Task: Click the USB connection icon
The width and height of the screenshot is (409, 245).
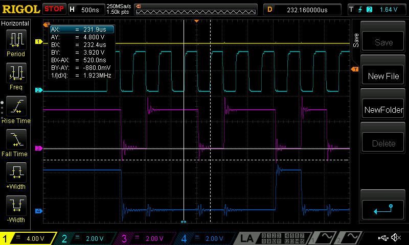Action: (383, 237)
